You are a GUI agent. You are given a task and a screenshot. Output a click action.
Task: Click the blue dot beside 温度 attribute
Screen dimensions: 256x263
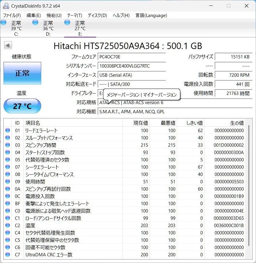click(7, 225)
